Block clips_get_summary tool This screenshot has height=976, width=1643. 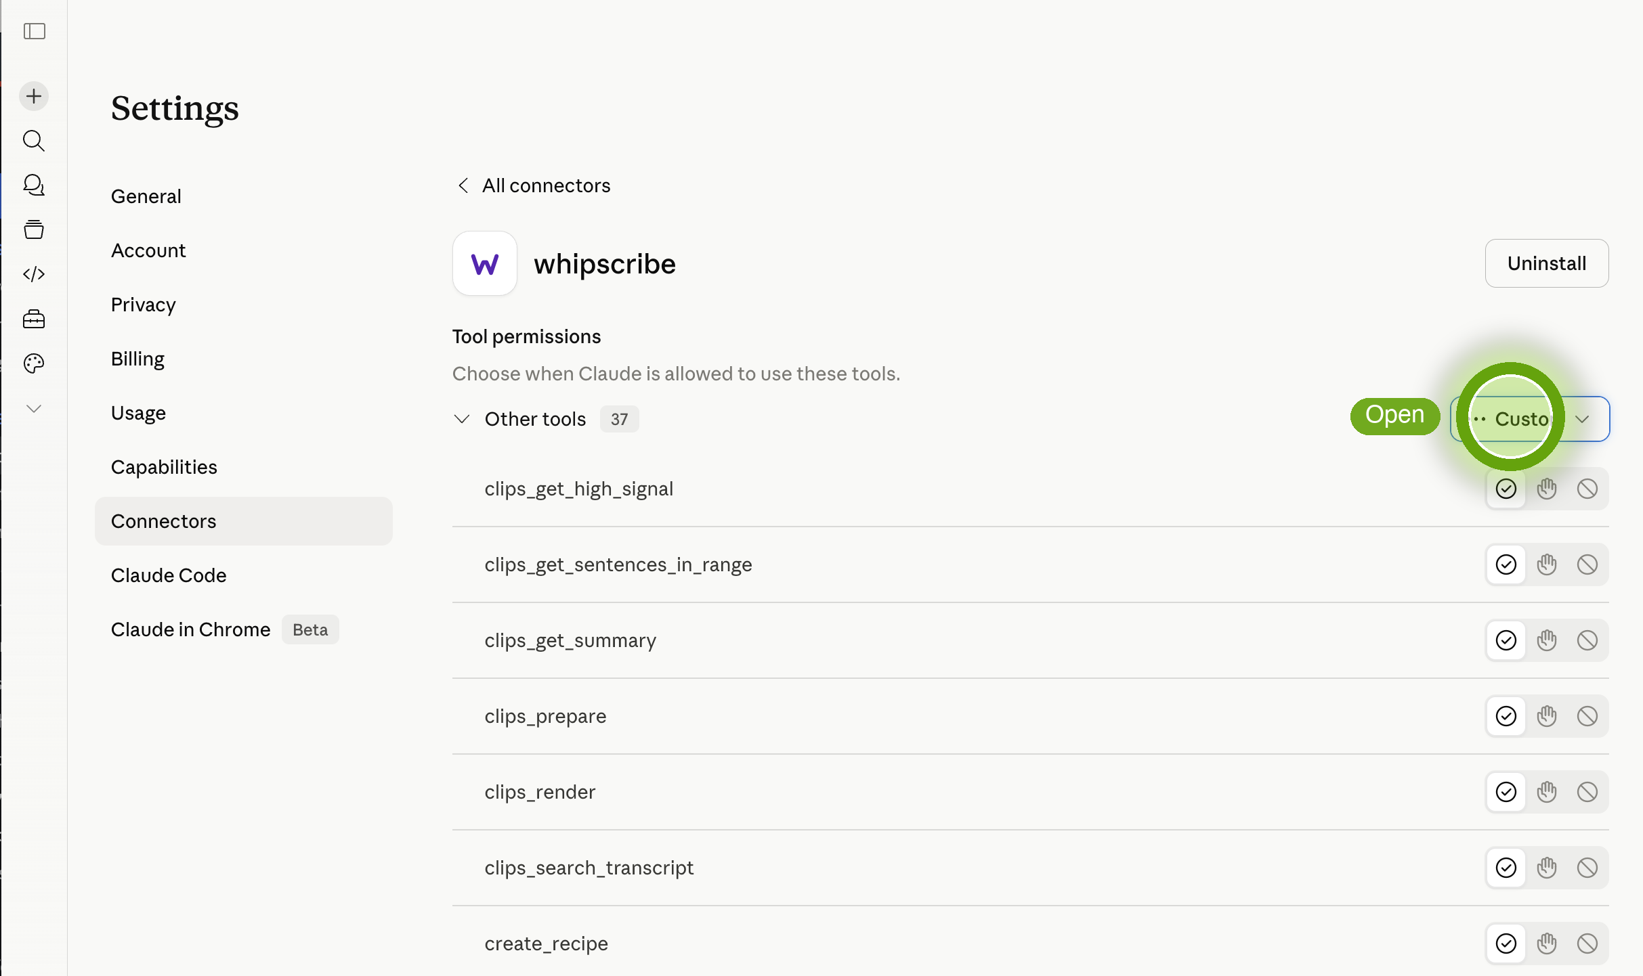coord(1587,640)
